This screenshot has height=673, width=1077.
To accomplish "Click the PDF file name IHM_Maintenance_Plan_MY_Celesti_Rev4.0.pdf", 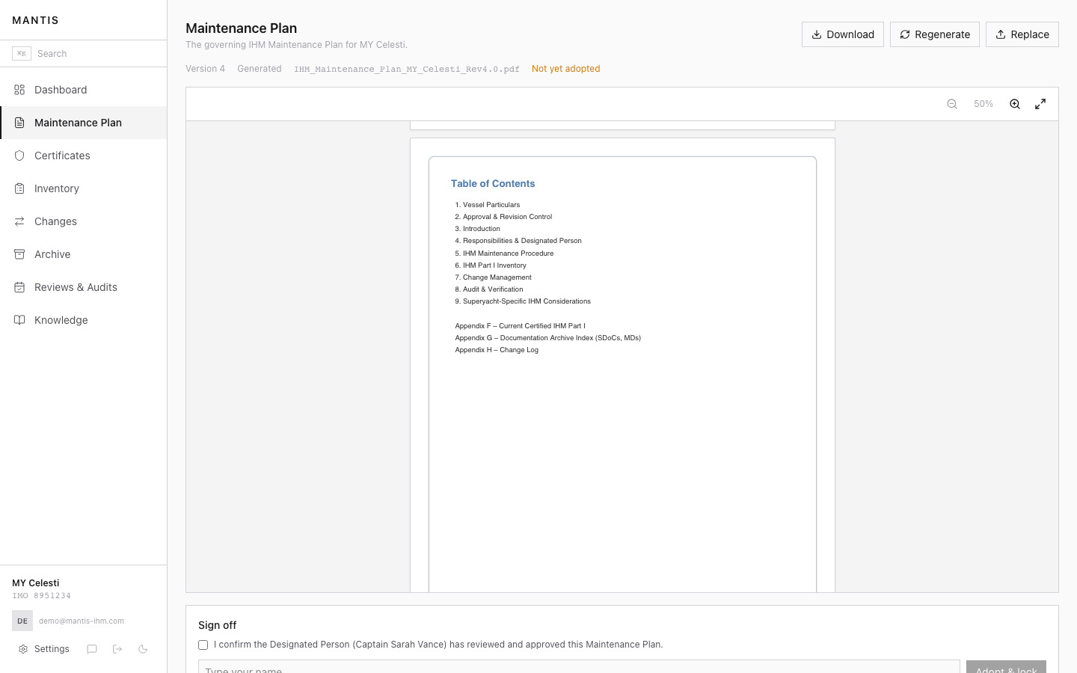I will [407, 69].
